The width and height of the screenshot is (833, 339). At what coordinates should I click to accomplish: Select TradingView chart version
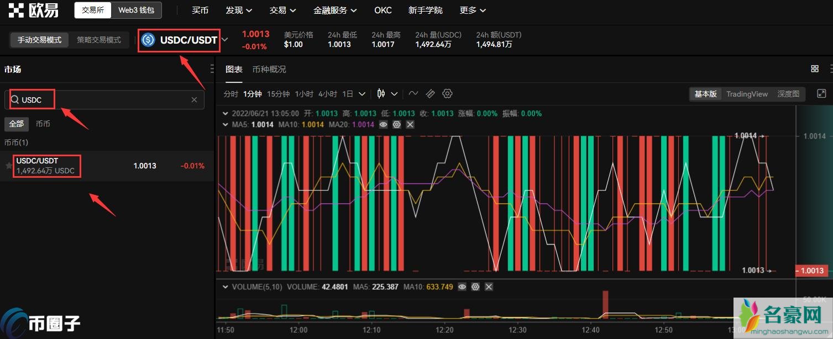coord(747,94)
